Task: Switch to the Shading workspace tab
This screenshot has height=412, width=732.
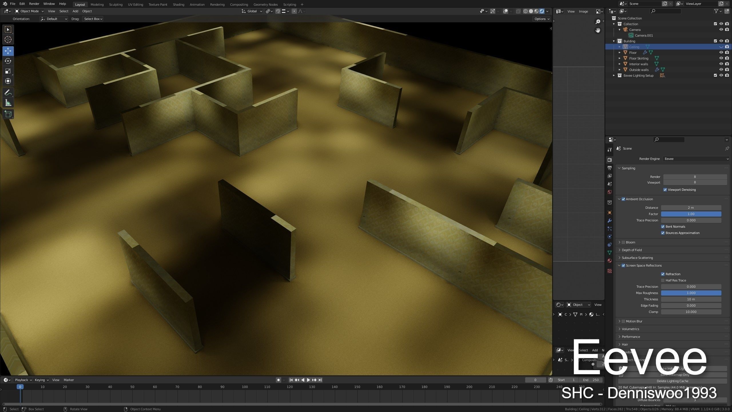Action: click(x=178, y=5)
